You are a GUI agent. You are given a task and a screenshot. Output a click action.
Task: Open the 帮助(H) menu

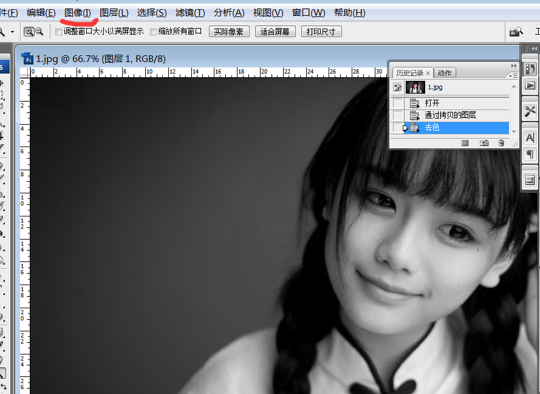tap(349, 13)
